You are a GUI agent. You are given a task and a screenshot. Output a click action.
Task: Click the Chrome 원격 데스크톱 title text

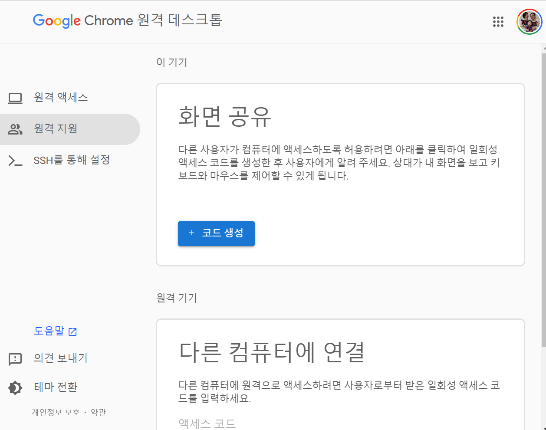153,20
